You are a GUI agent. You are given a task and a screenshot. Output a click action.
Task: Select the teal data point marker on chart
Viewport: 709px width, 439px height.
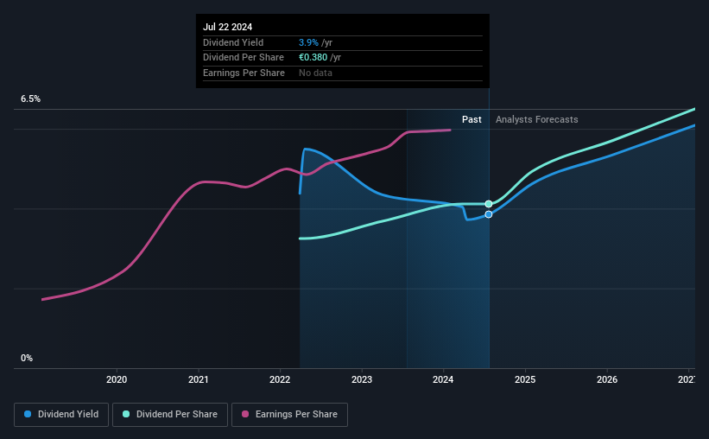click(x=489, y=204)
